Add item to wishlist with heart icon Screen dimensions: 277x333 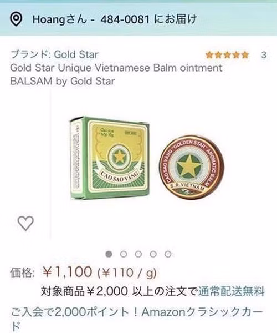[25, 223]
